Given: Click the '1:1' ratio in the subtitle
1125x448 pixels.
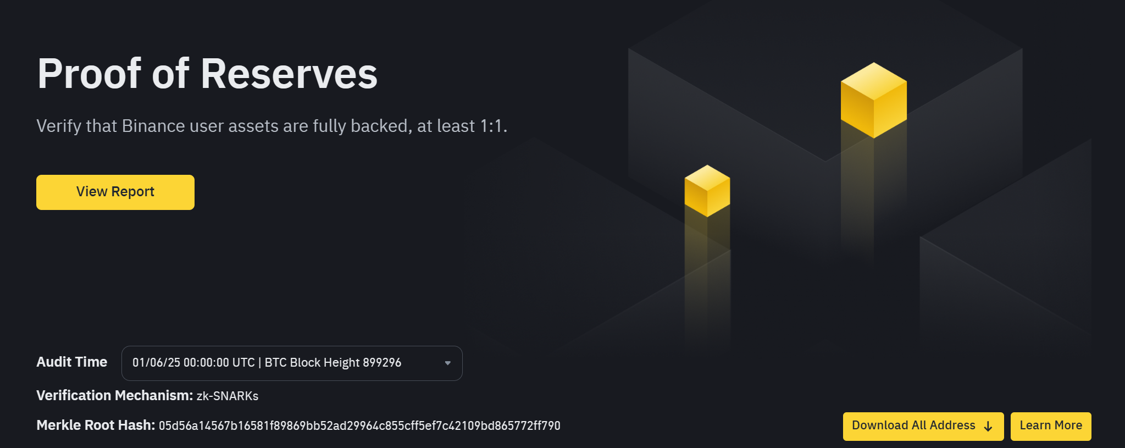Looking at the screenshot, I should pyautogui.click(x=491, y=126).
